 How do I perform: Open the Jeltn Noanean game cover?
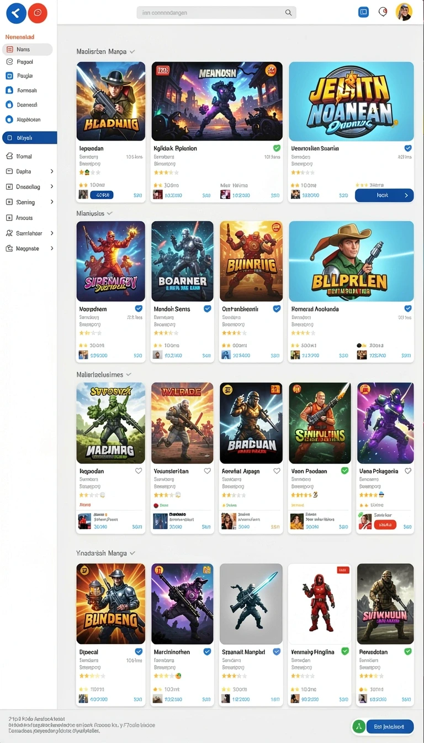coord(351,101)
